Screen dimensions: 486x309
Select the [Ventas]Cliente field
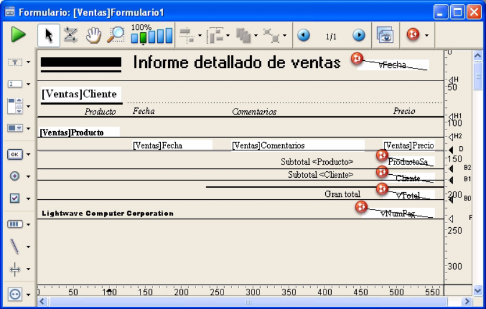tap(79, 94)
